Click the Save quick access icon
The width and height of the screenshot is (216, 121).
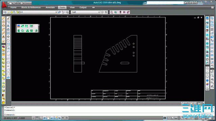18,3
